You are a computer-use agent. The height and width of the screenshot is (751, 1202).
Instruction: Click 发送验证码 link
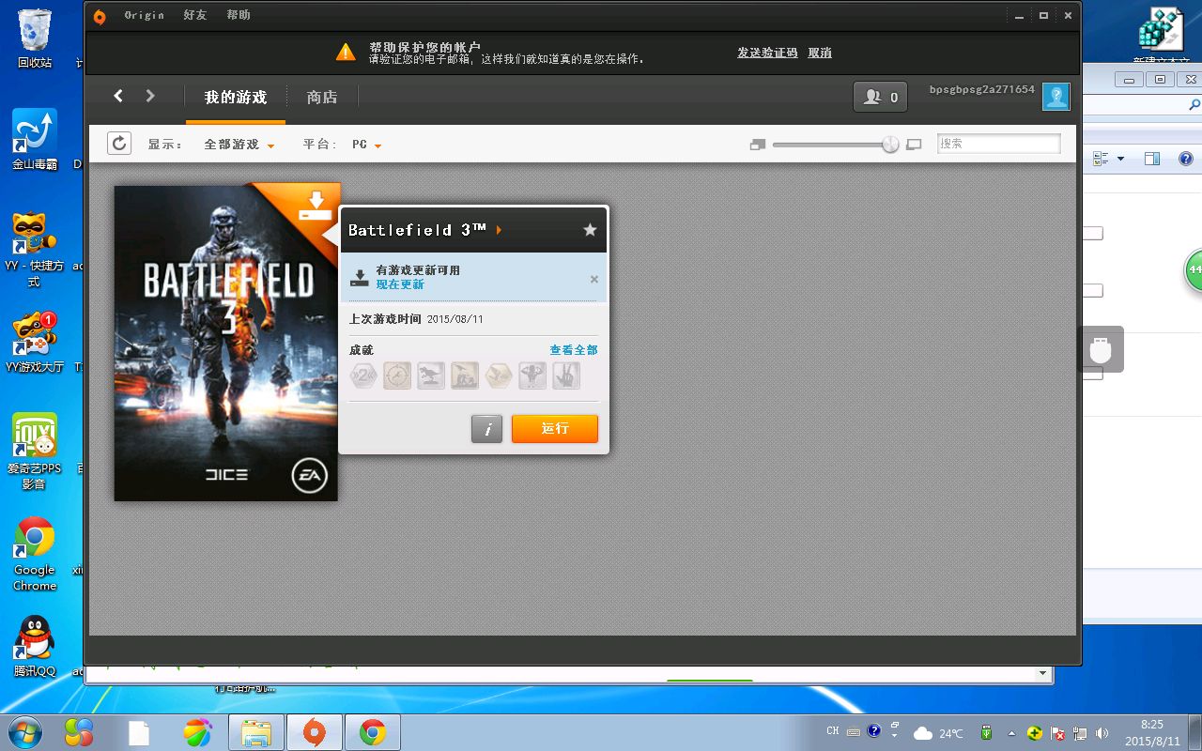click(x=767, y=53)
